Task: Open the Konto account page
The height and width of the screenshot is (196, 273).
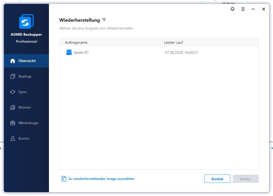Action: (24, 138)
